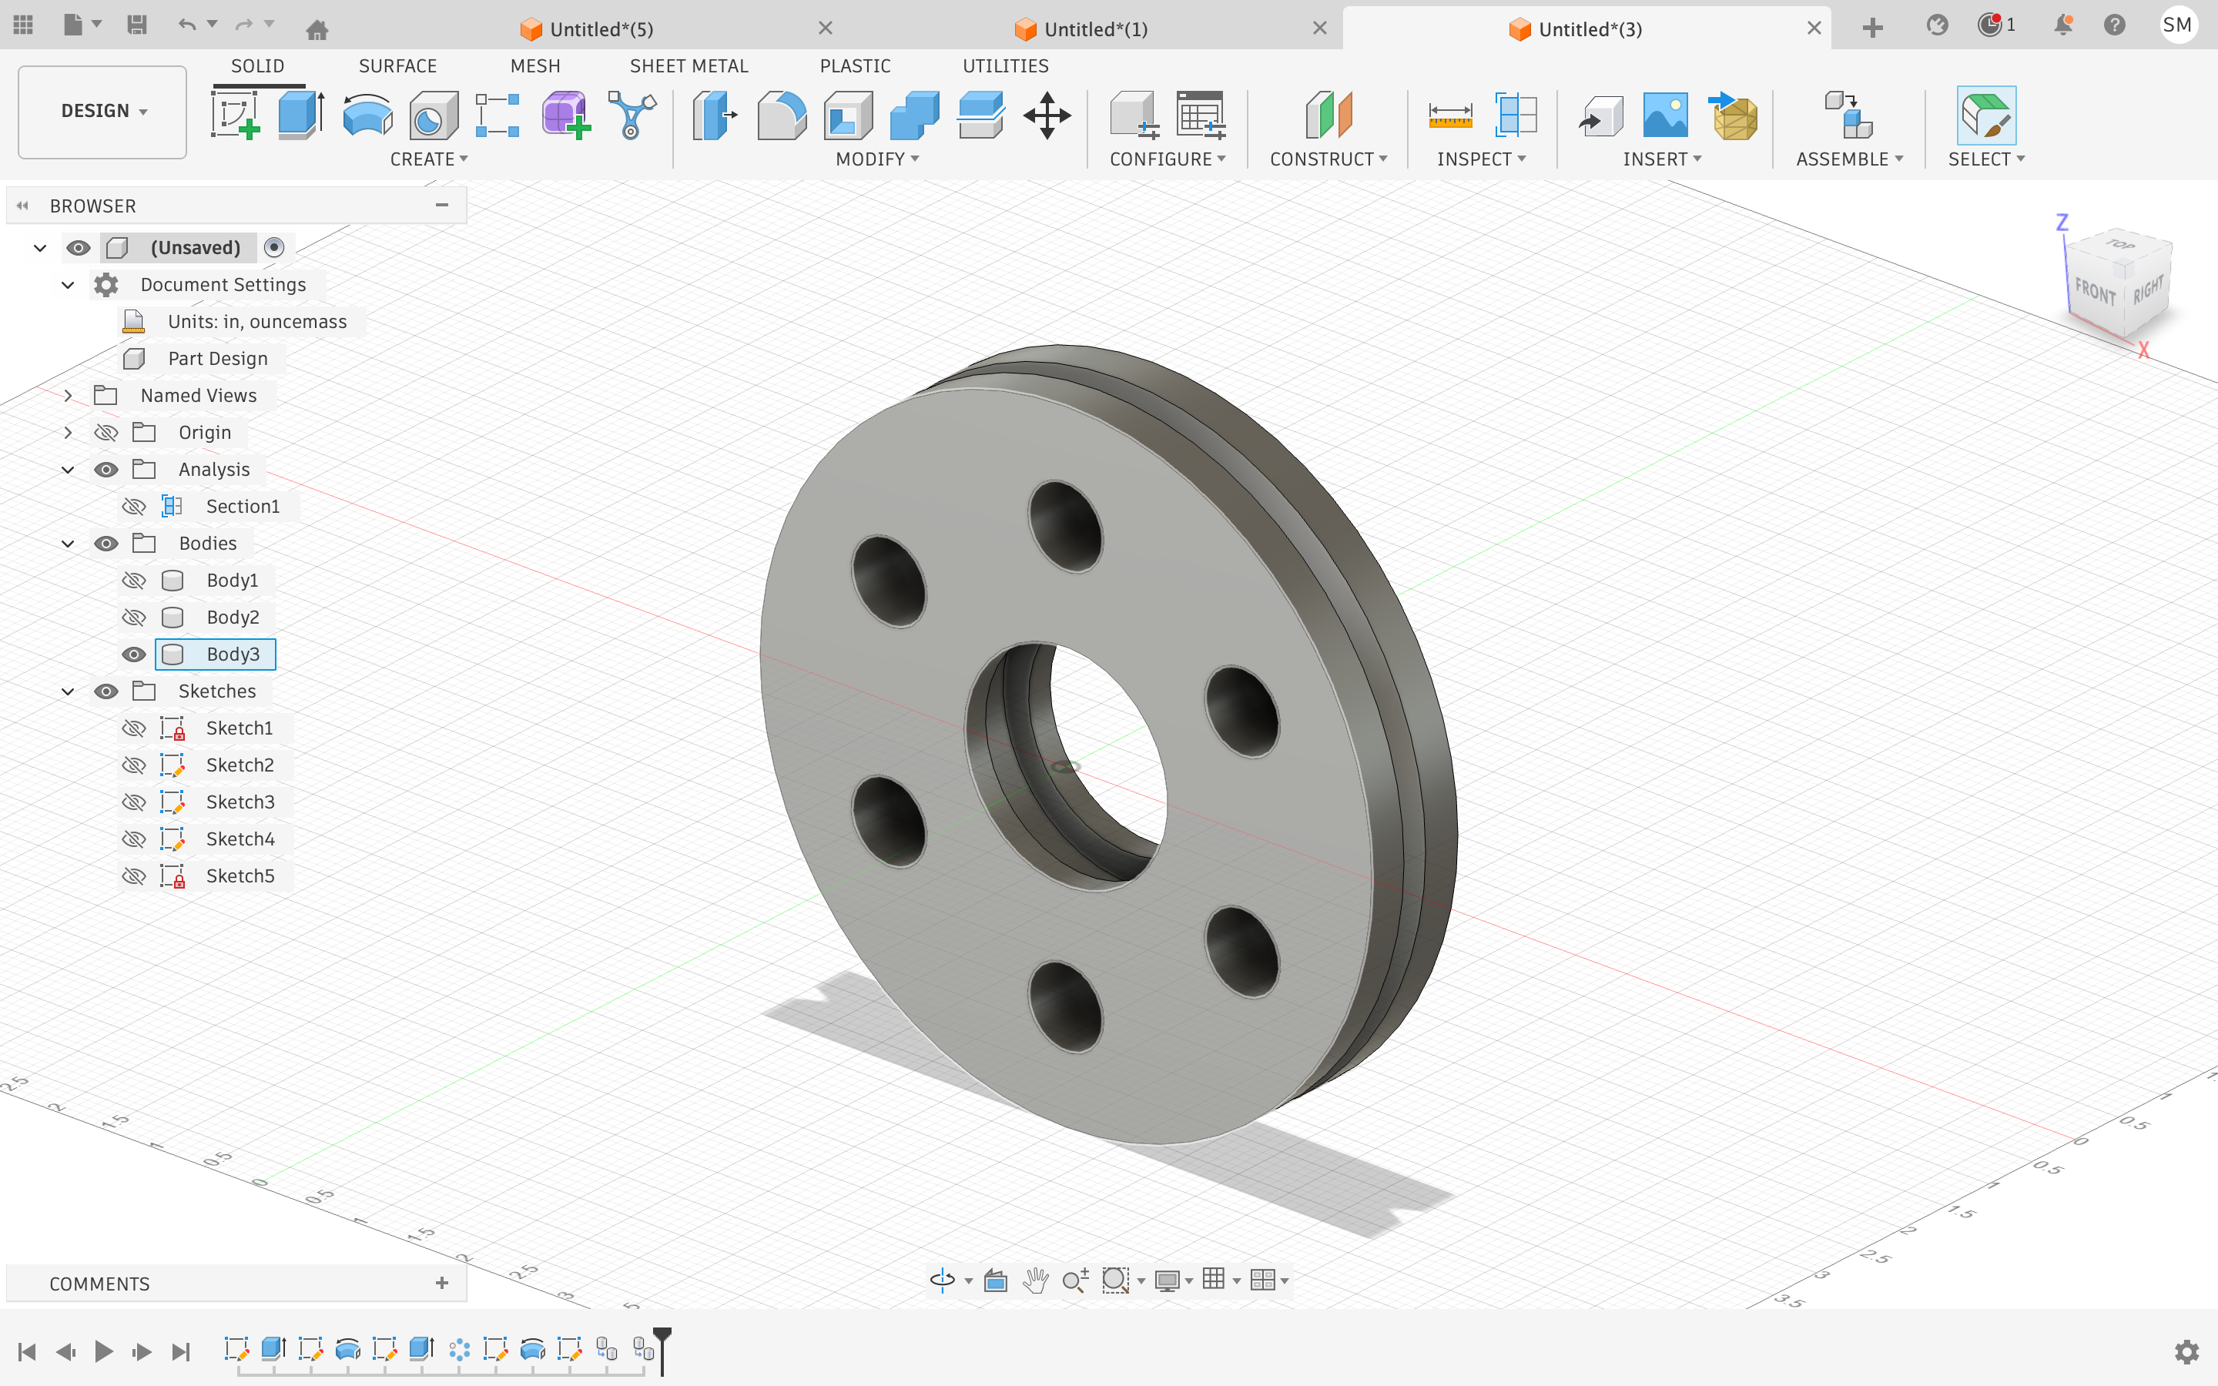Select the Hole tool
Screen dimensions: 2218x1386
pyautogui.click(x=434, y=116)
